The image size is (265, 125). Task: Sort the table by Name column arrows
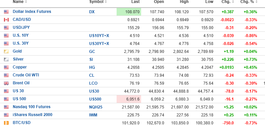[26, 2]
